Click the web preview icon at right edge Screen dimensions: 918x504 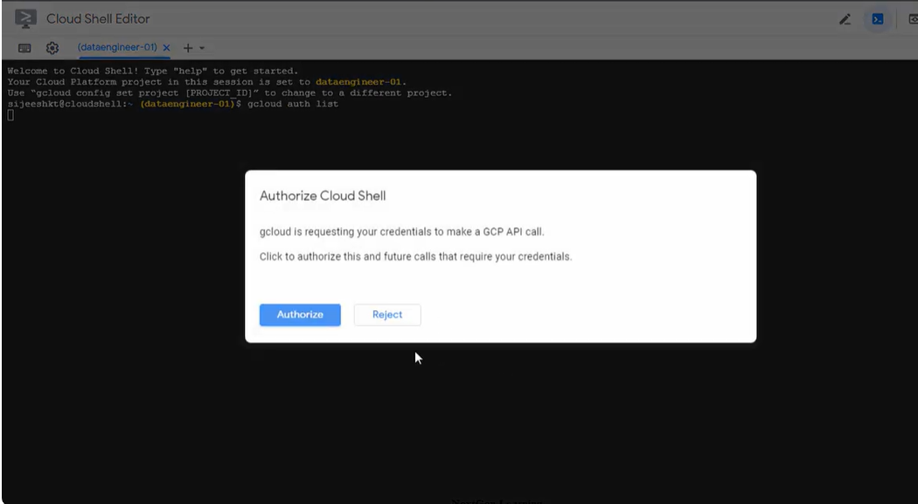(x=914, y=19)
